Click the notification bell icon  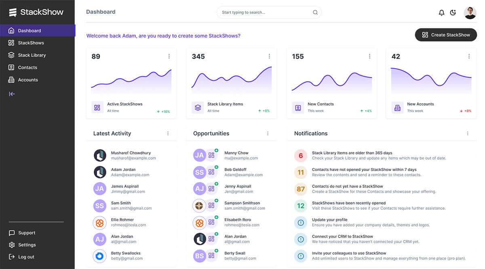[x=441, y=12]
